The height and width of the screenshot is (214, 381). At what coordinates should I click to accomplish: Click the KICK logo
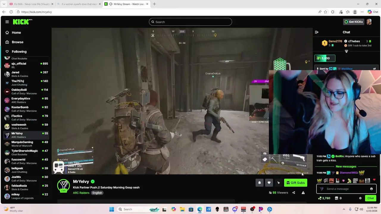point(22,22)
